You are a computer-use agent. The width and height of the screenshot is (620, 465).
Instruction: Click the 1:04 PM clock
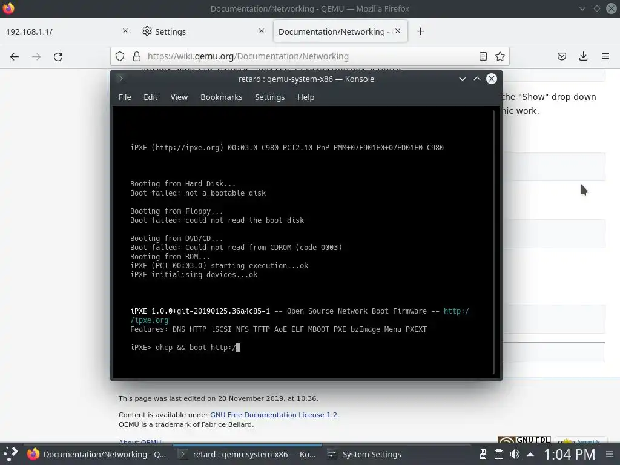[x=569, y=454]
